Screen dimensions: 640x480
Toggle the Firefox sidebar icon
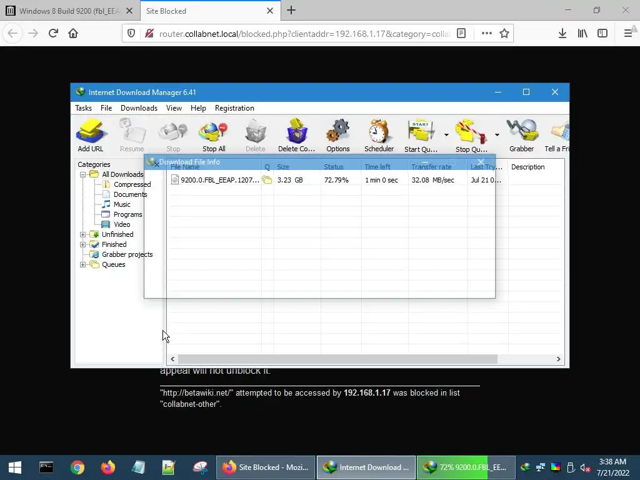tap(602, 34)
